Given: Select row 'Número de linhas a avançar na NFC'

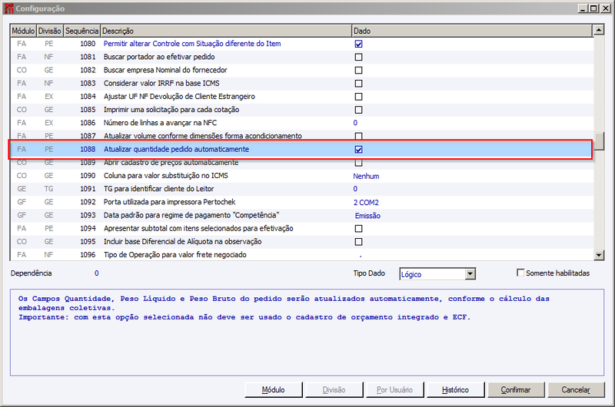Looking at the screenshot, I should click(301, 123).
